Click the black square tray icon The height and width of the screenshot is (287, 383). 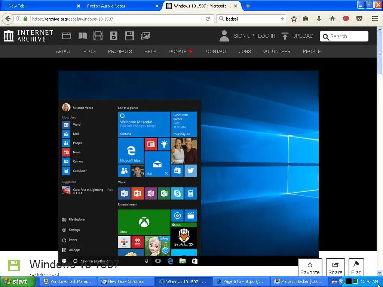tap(349, 281)
